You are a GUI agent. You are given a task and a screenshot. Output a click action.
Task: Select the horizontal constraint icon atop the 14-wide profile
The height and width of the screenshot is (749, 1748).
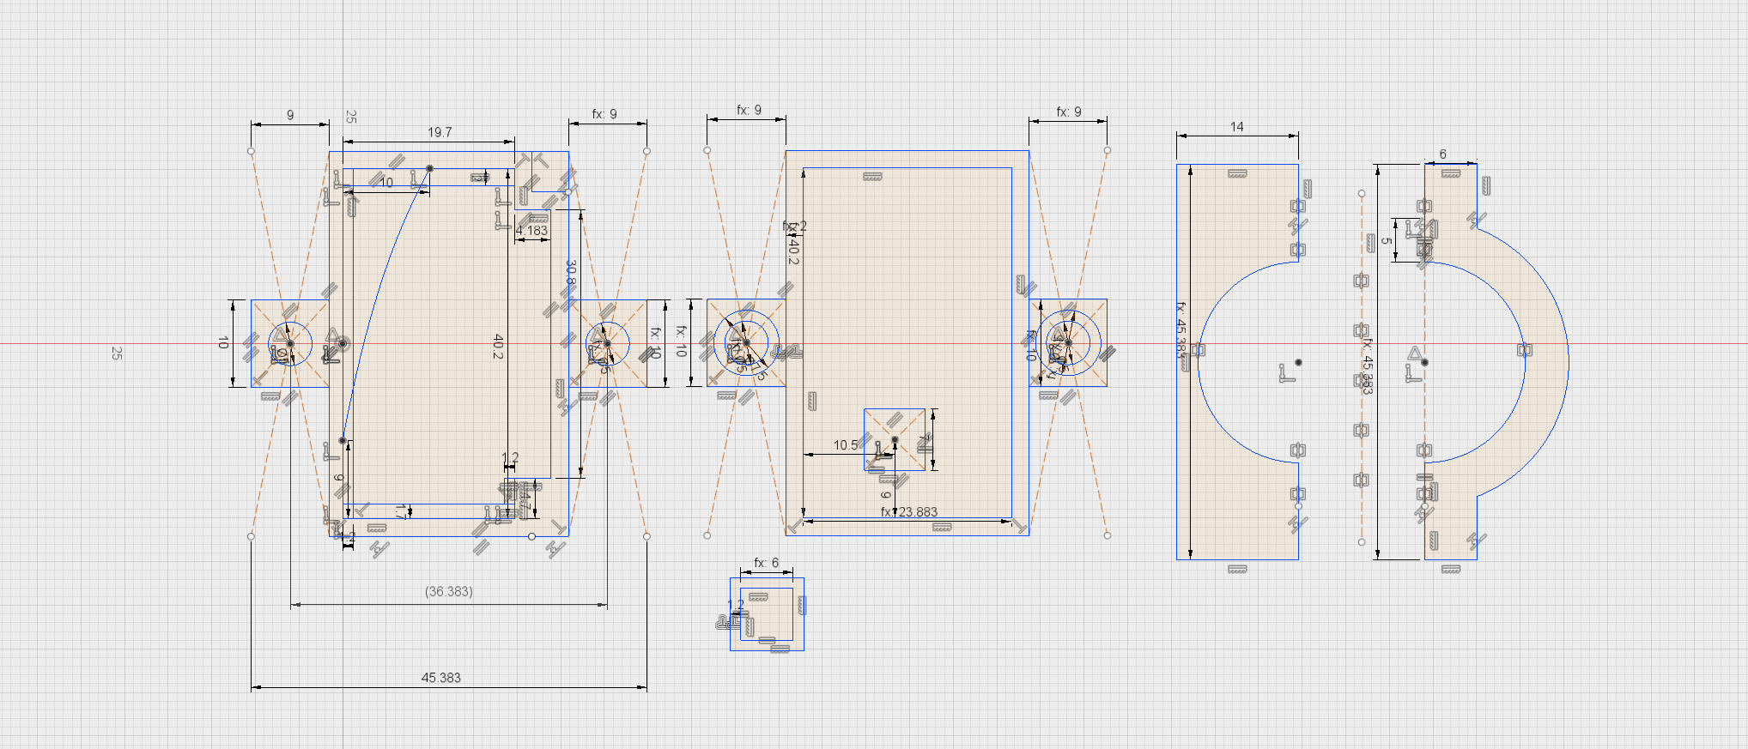[x=1236, y=173]
